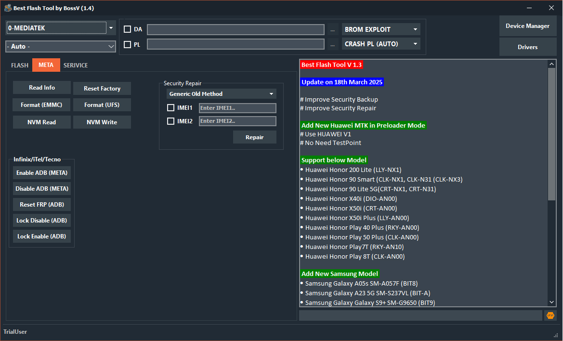The width and height of the screenshot is (563, 341).
Task: Click the log scroll down arrow
Action: [x=551, y=302]
